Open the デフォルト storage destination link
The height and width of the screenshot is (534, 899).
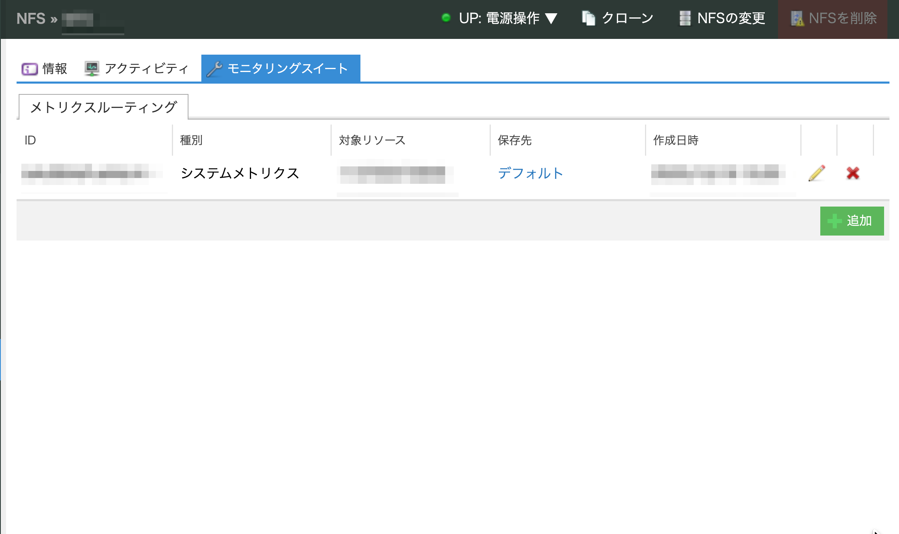pyautogui.click(x=530, y=173)
